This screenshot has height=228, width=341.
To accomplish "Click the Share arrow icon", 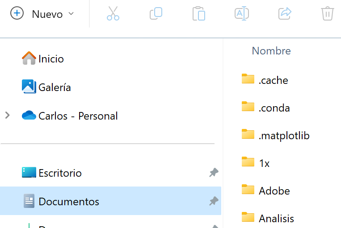I will point(285,13).
